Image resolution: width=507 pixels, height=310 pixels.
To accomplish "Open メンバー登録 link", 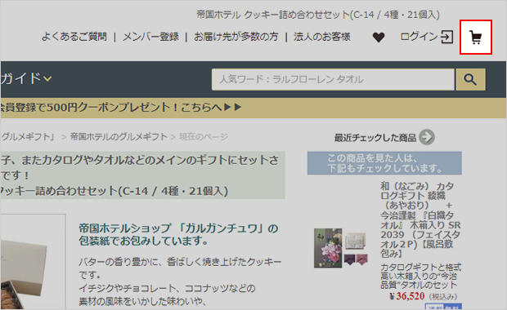I will click(x=150, y=37).
